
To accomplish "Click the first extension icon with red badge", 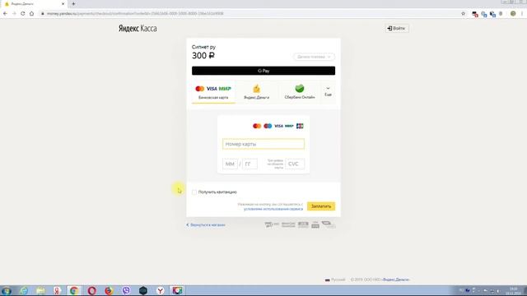I will pyautogui.click(x=475, y=14).
